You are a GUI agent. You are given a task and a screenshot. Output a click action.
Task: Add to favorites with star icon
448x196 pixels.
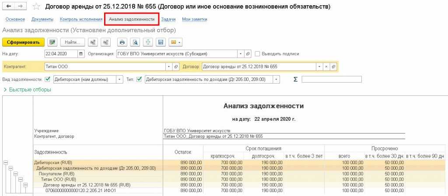37,7
